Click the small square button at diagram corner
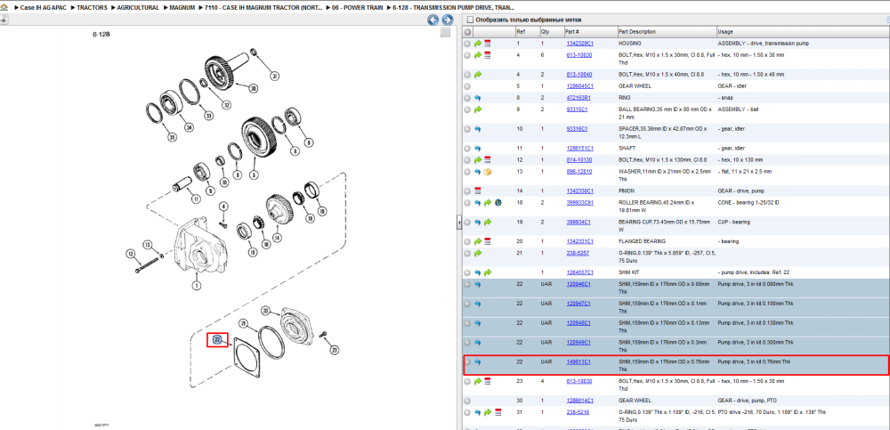The image size is (890, 430). 445,32
